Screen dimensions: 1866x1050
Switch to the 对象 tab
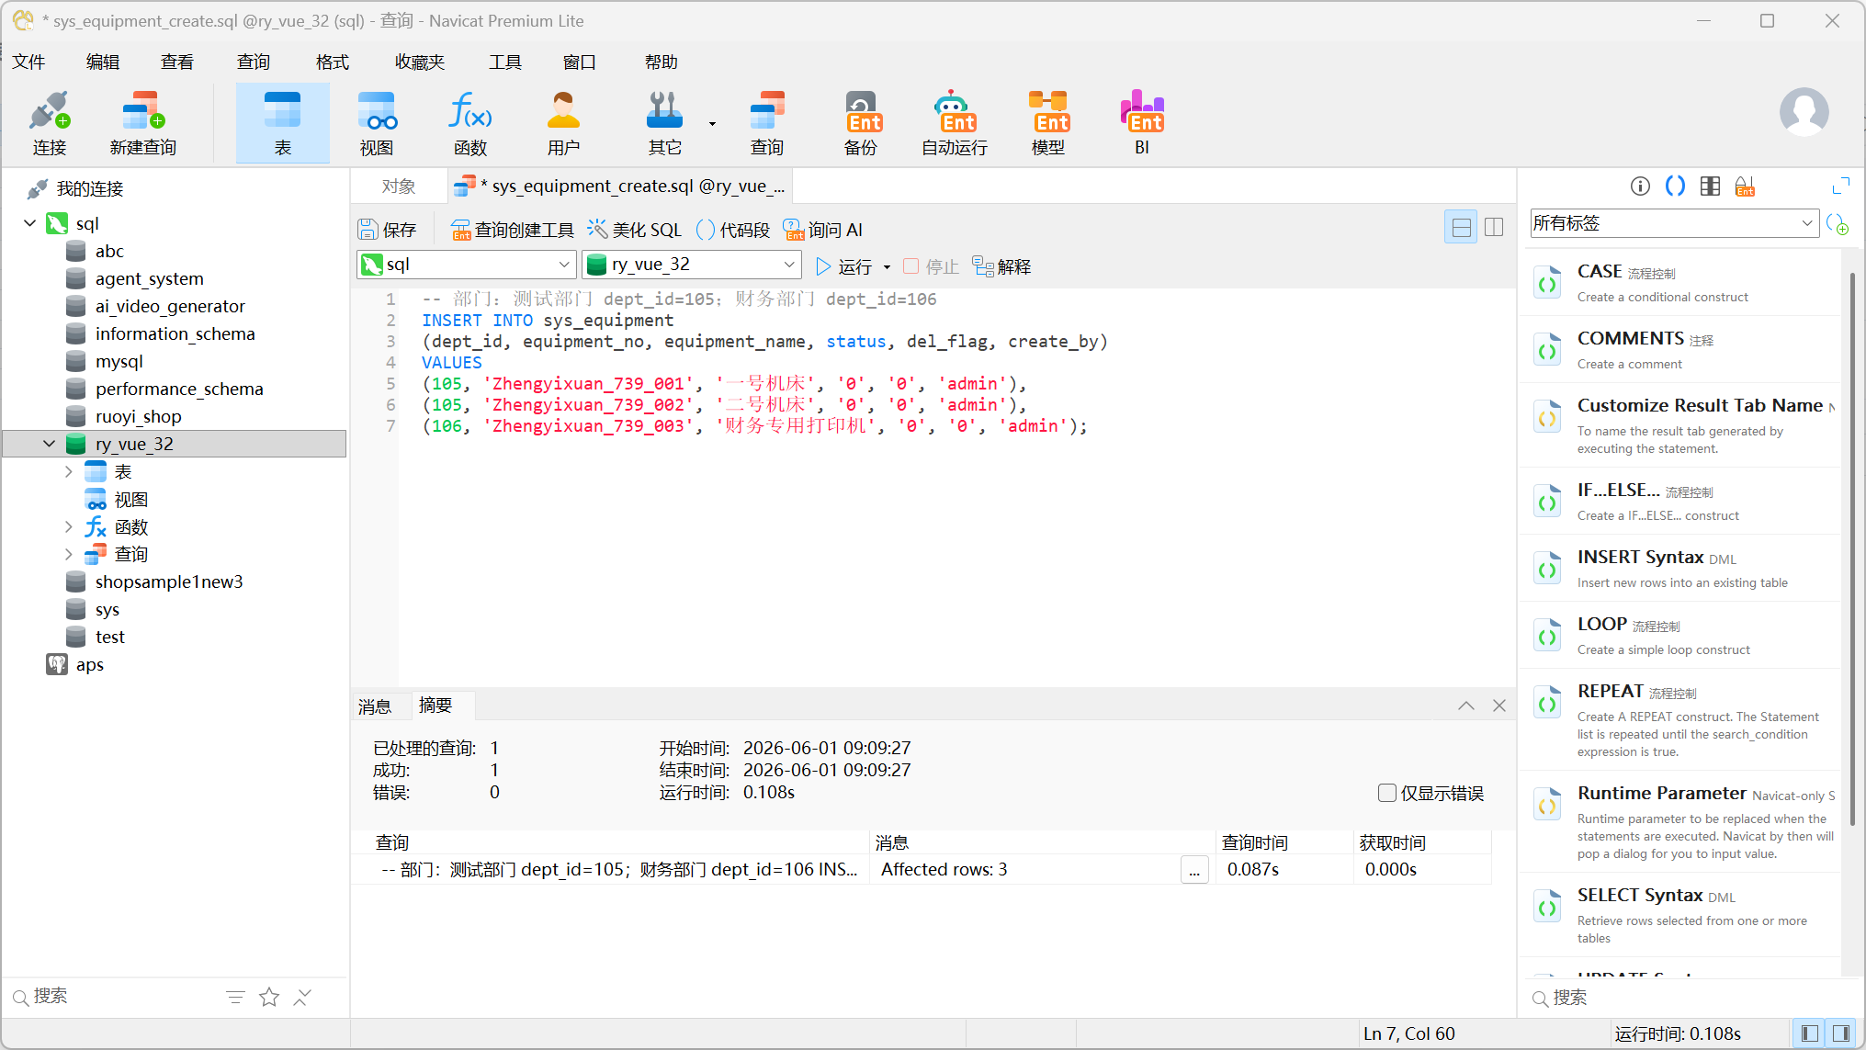pos(399,186)
